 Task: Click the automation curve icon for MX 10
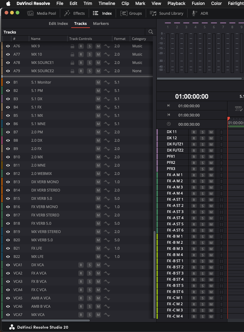(107, 54)
